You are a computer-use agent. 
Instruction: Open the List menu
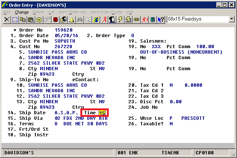click(x=52, y=12)
